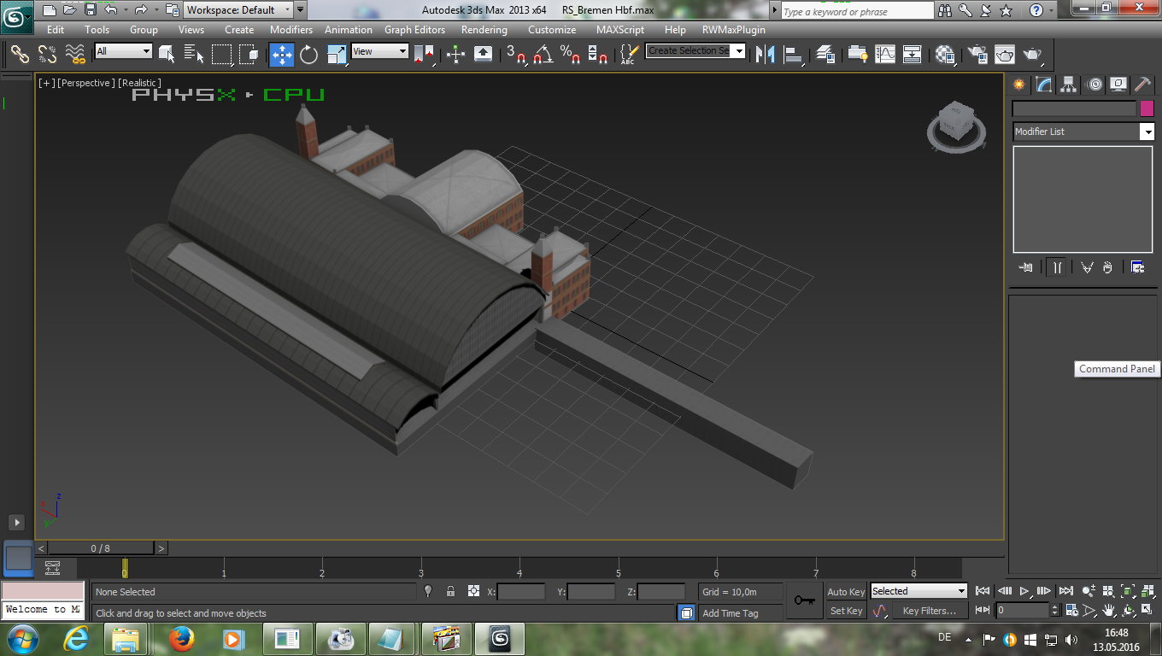The width and height of the screenshot is (1162, 656).
Task: Toggle the 3D Snaps button
Action: point(516,55)
